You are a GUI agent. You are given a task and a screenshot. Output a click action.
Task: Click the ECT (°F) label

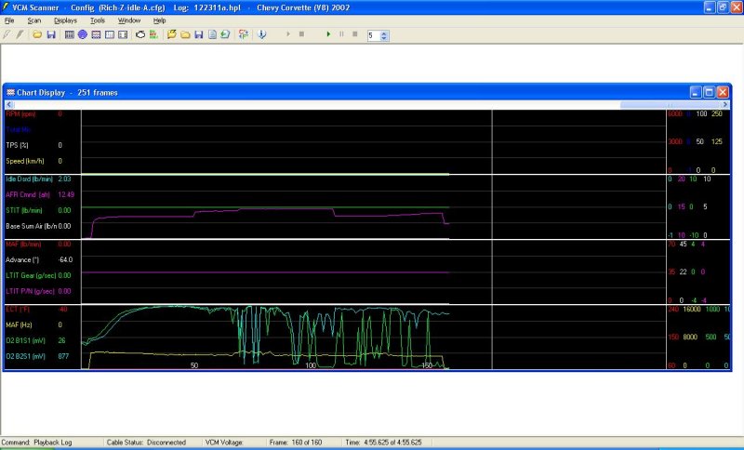coord(17,310)
